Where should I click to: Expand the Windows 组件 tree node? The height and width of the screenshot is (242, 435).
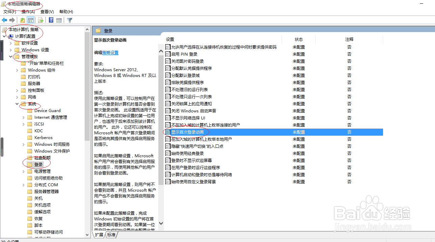pyautogui.click(x=17, y=70)
